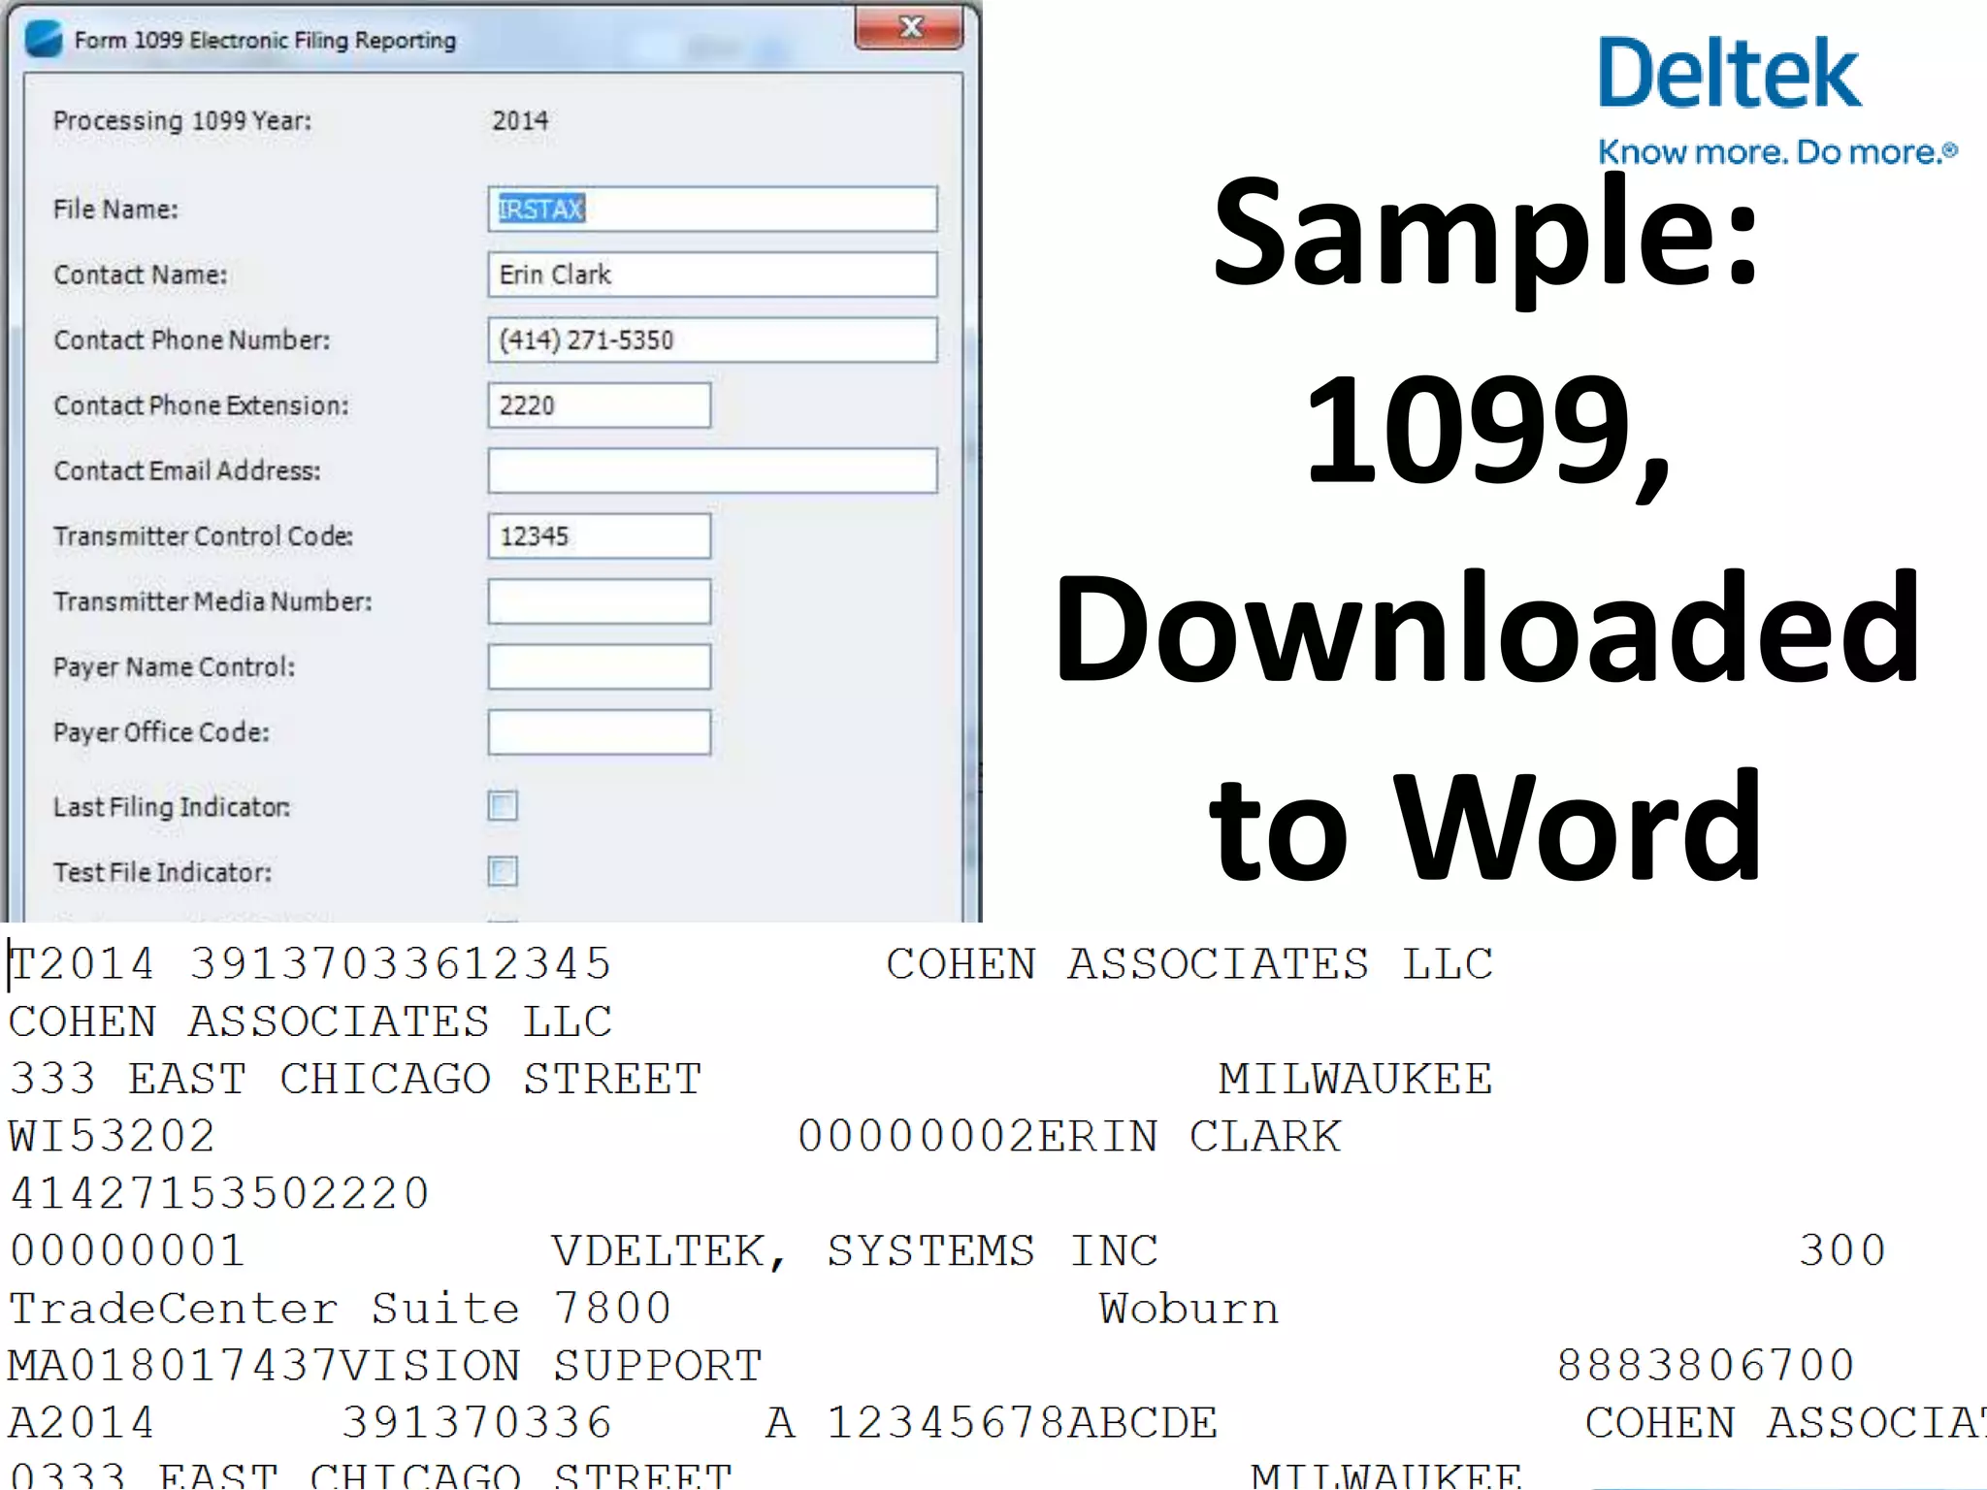Screen dimensions: 1987x1490
Task: Enable the Last Filing Indicator checkbox
Action: 503,806
